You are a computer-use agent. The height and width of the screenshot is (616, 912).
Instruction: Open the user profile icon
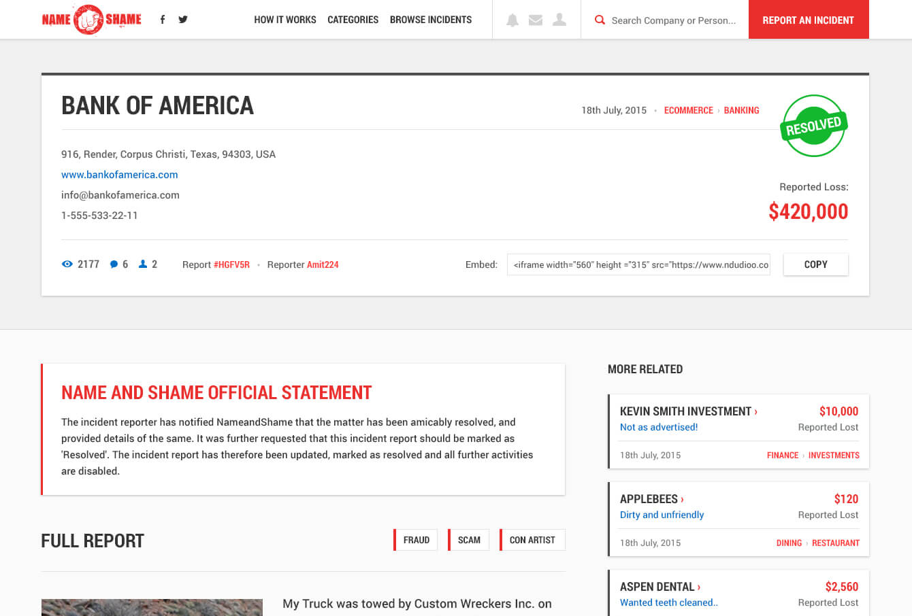click(559, 20)
